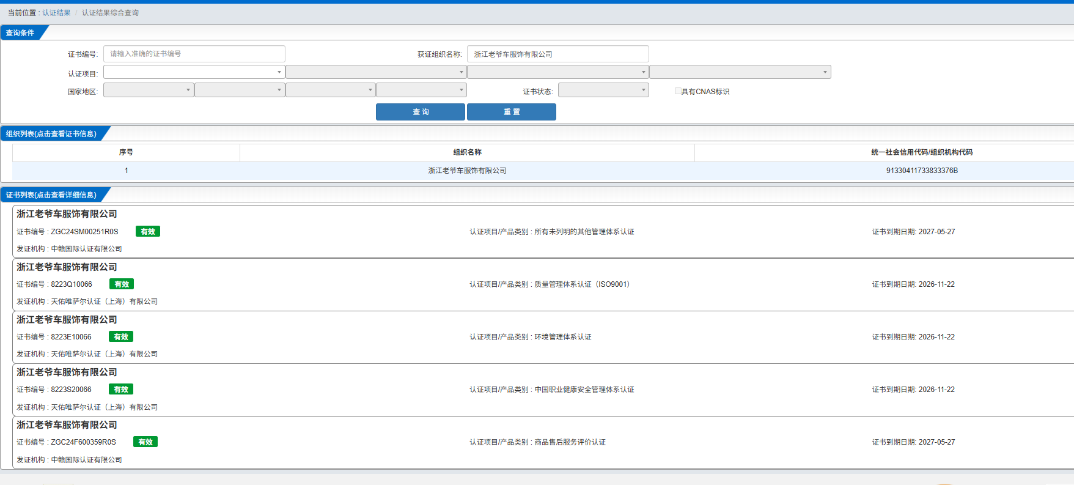This screenshot has width=1074, height=485.
Task: Open the third 国家地区 dropdown
Action: 331,90
